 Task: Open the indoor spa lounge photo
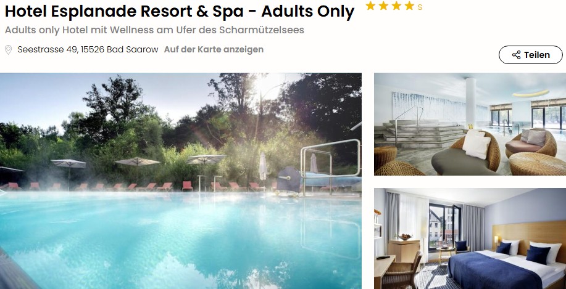[470, 124]
